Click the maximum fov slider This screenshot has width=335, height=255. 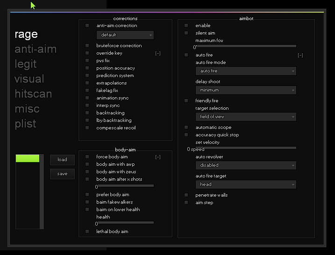(246, 46)
